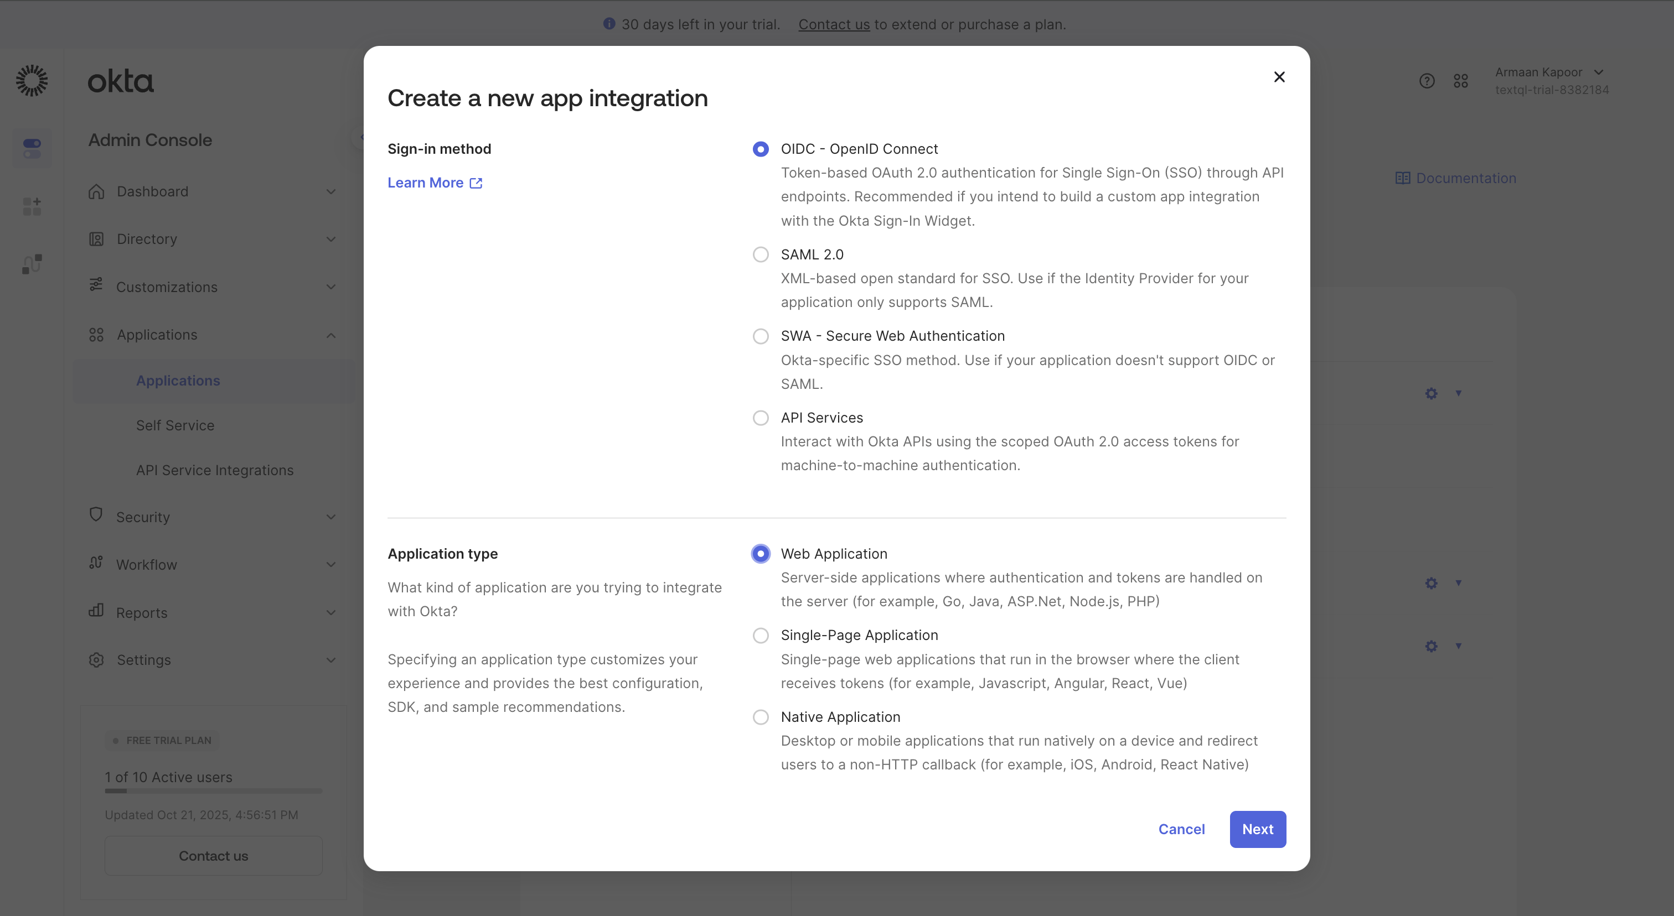Open the Self Service menu item
The height and width of the screenshot is (916, 1674).
[175, 425]
